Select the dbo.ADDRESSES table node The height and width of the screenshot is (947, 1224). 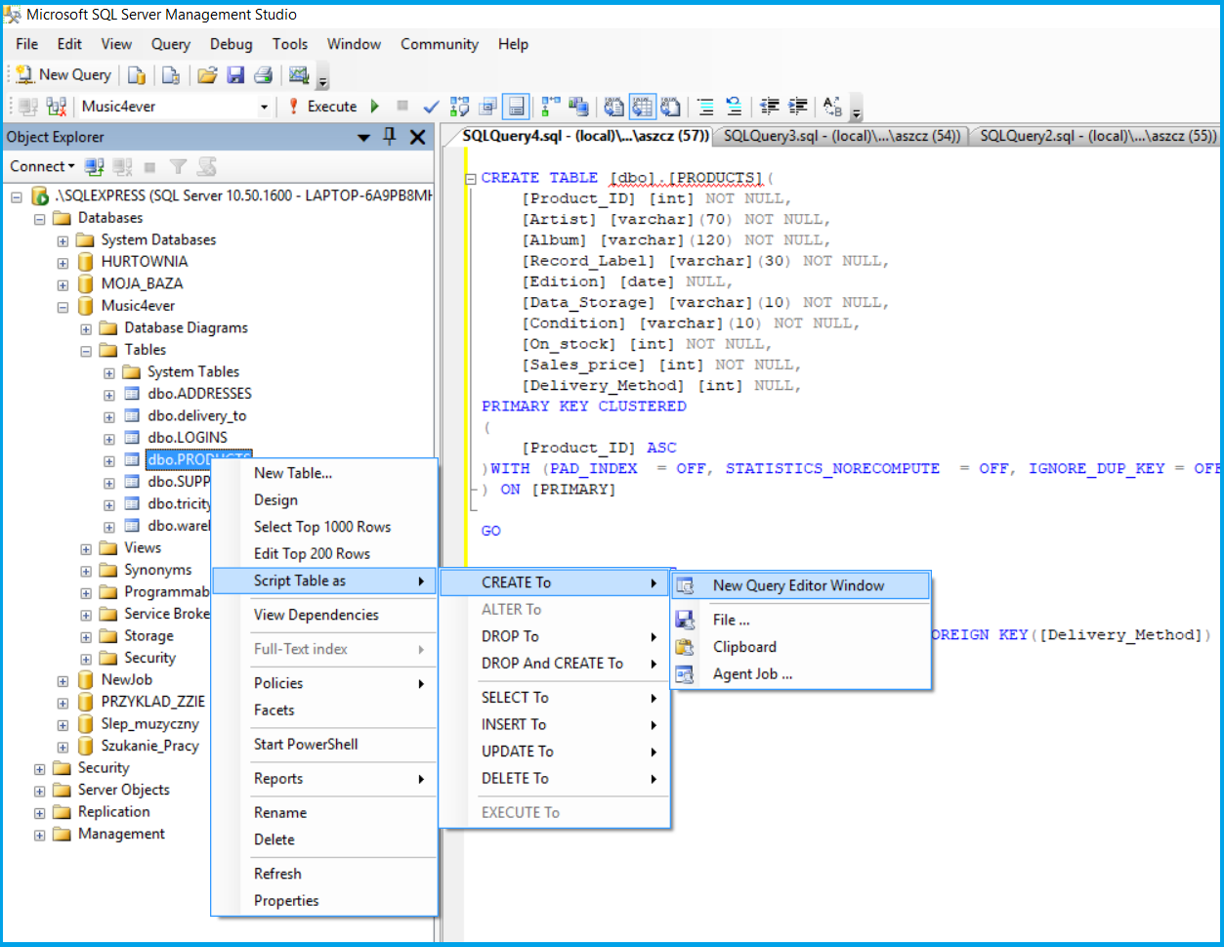pyautogui.click(x=199, y=394)
